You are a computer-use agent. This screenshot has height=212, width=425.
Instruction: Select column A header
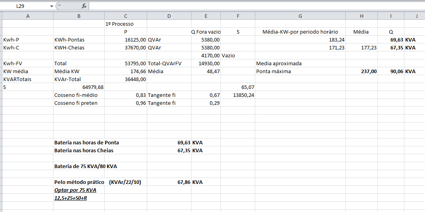tap(28, 16)
